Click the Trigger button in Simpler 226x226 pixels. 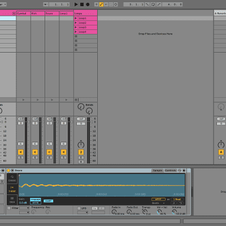click(x=36, y=199)
